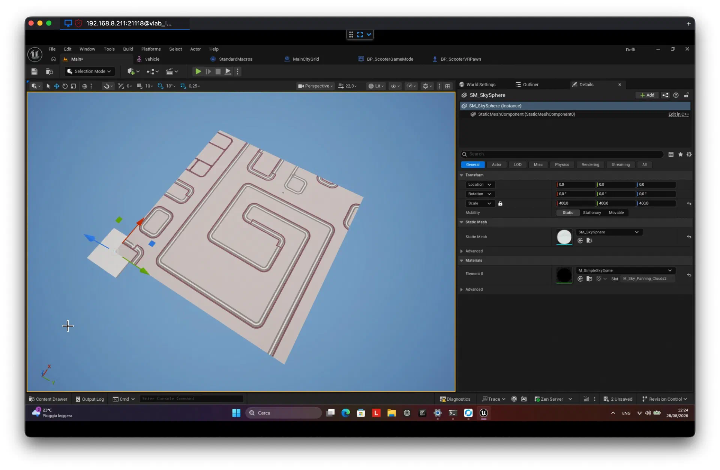Toggle grid location snapping icon
The image size is (720, 470).
[139, 86]
